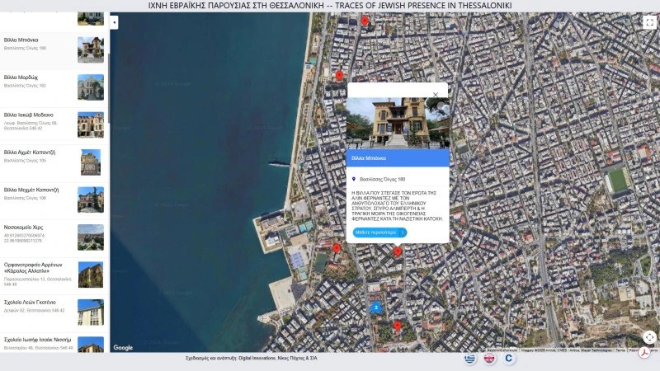Switch language to English flag

pyautogui.click(x=489, y=359)
